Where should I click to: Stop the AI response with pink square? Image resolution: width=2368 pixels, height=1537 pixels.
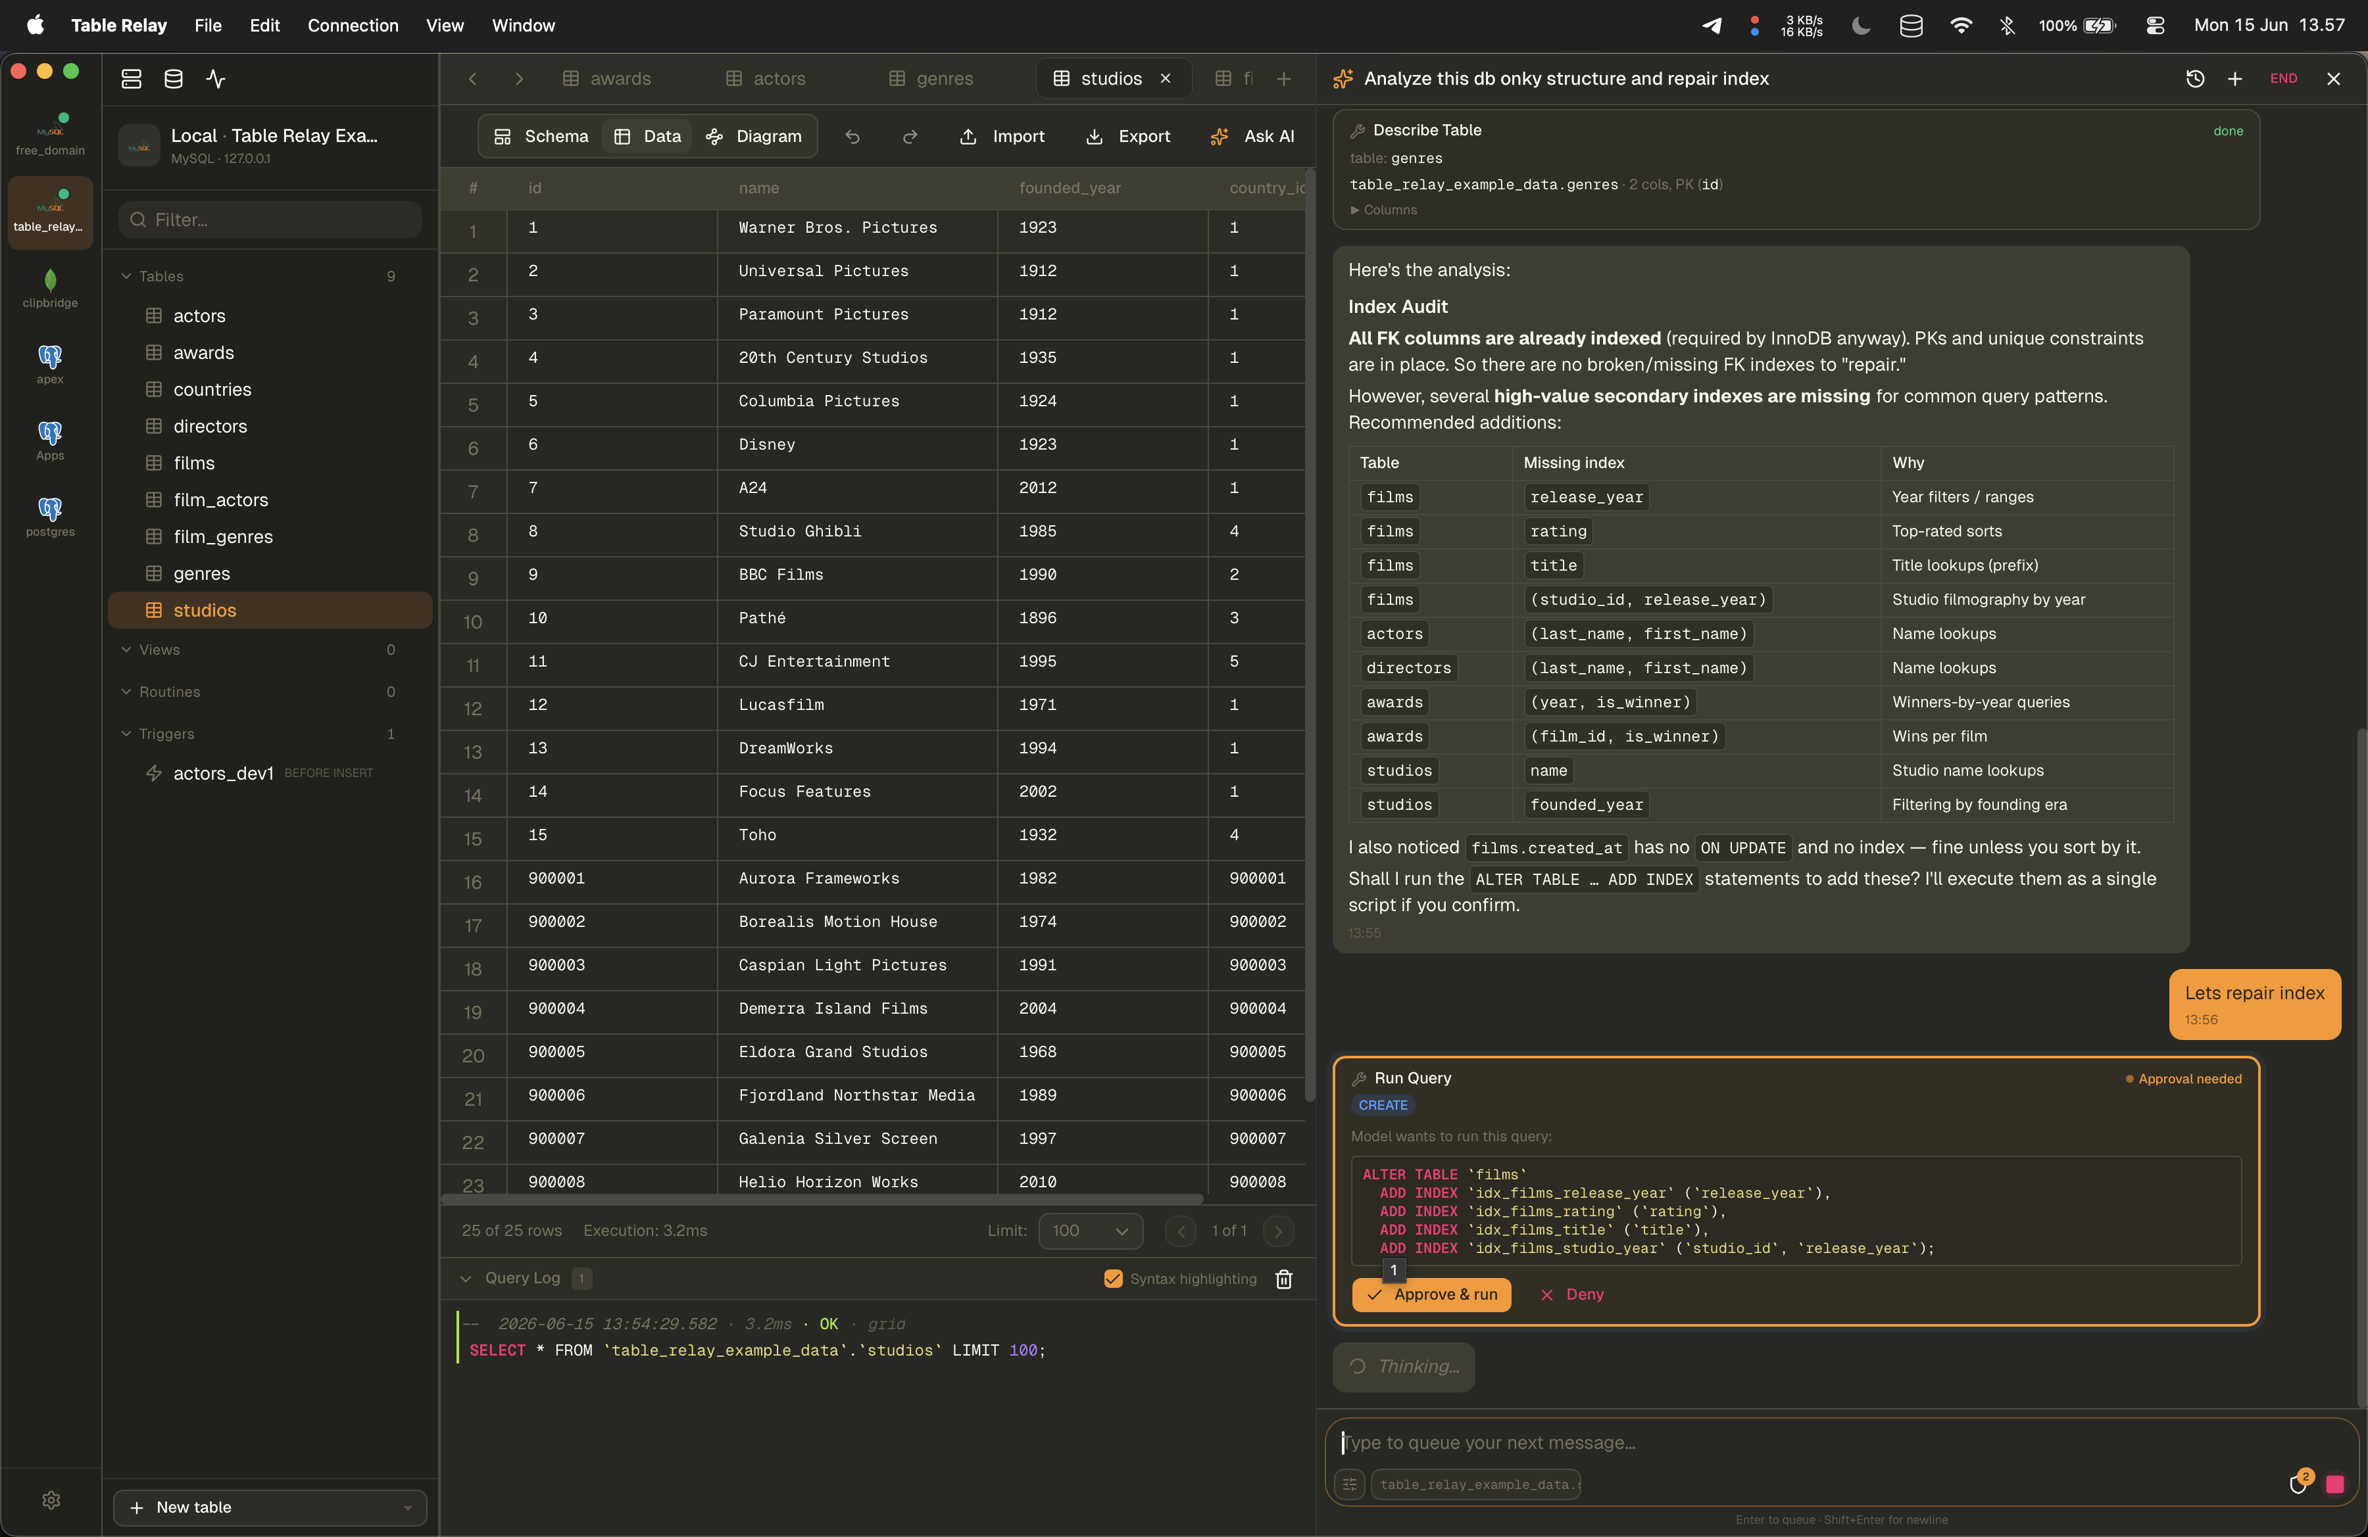point(2335,1483)
